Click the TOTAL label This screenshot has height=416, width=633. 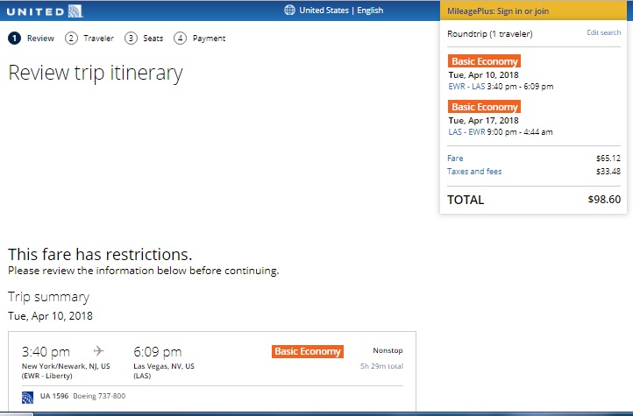point(466,200)
